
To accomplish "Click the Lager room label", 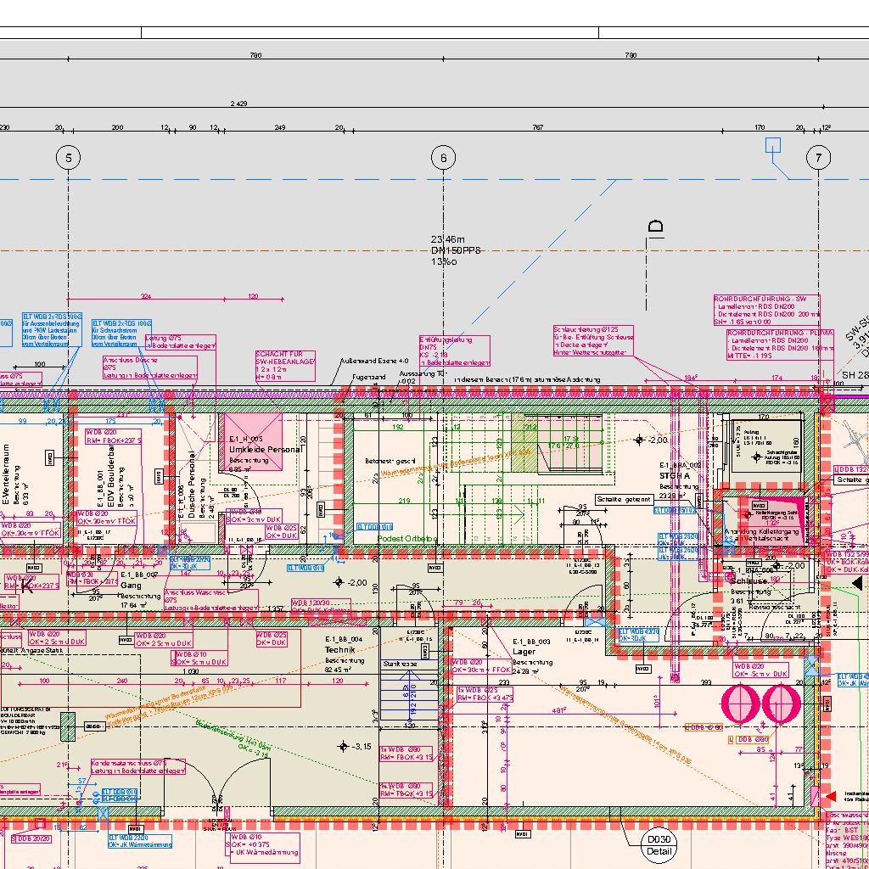I will (524, 652).
